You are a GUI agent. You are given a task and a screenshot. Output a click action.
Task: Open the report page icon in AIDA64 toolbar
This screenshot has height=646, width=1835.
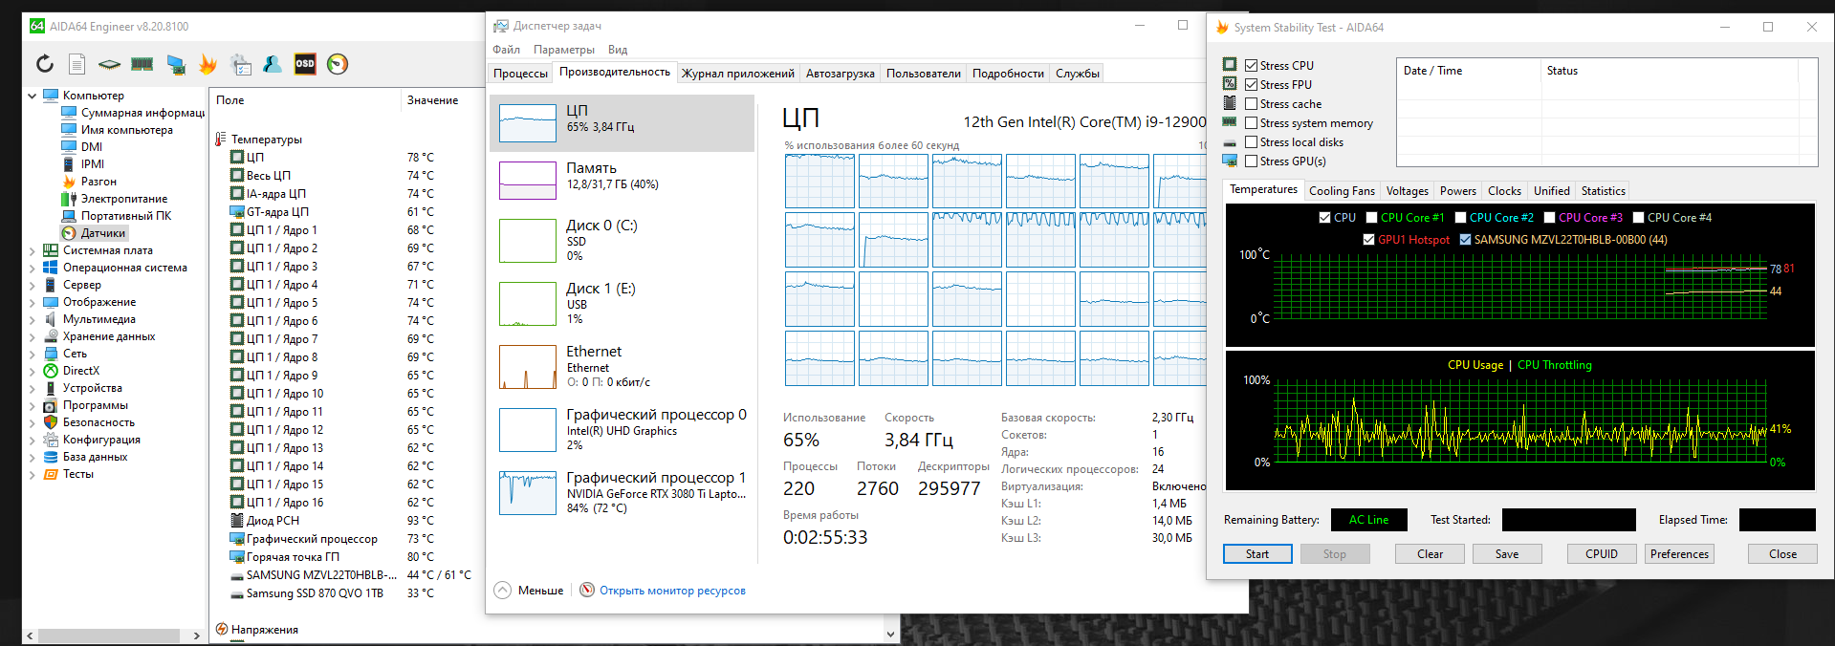pos(77,64)
